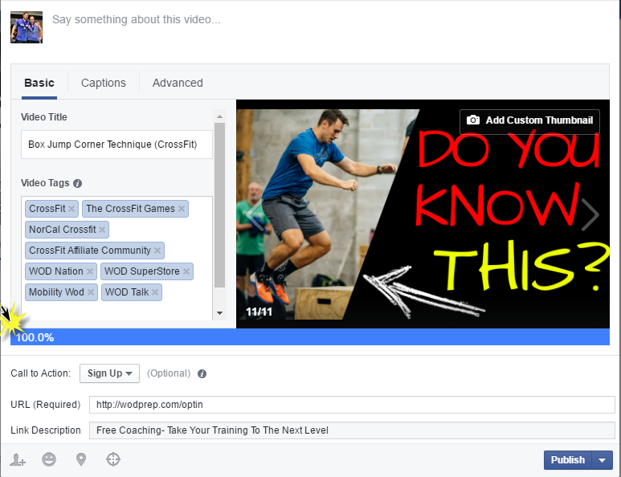
Task: Show the next thumbnail with right arrow
Action: click(590, 214)
